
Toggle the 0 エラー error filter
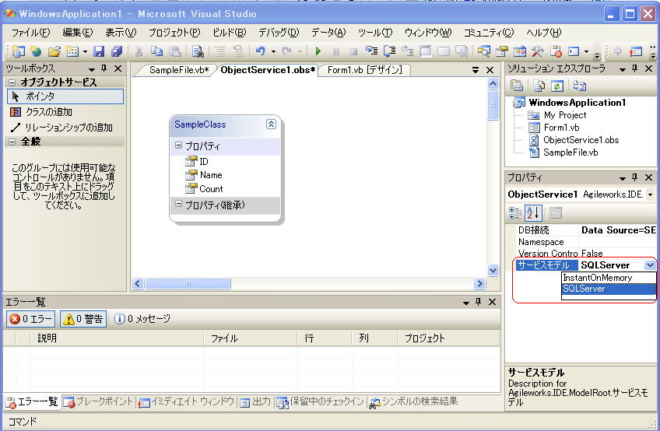pyautogui.click(x=31, y=319)
